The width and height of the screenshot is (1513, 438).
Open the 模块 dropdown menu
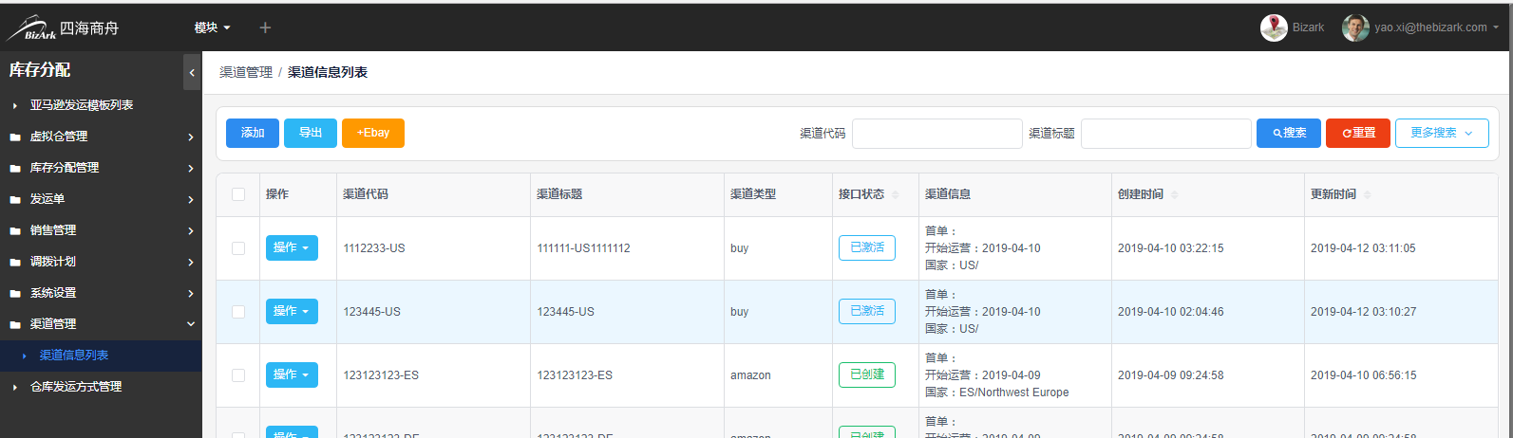coord(213,27)
